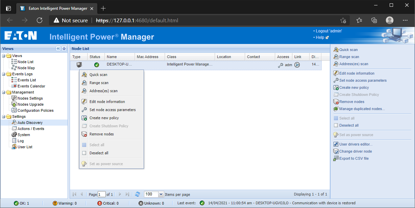
Task: Choose Quick scan from context menu
Action: 112,75
